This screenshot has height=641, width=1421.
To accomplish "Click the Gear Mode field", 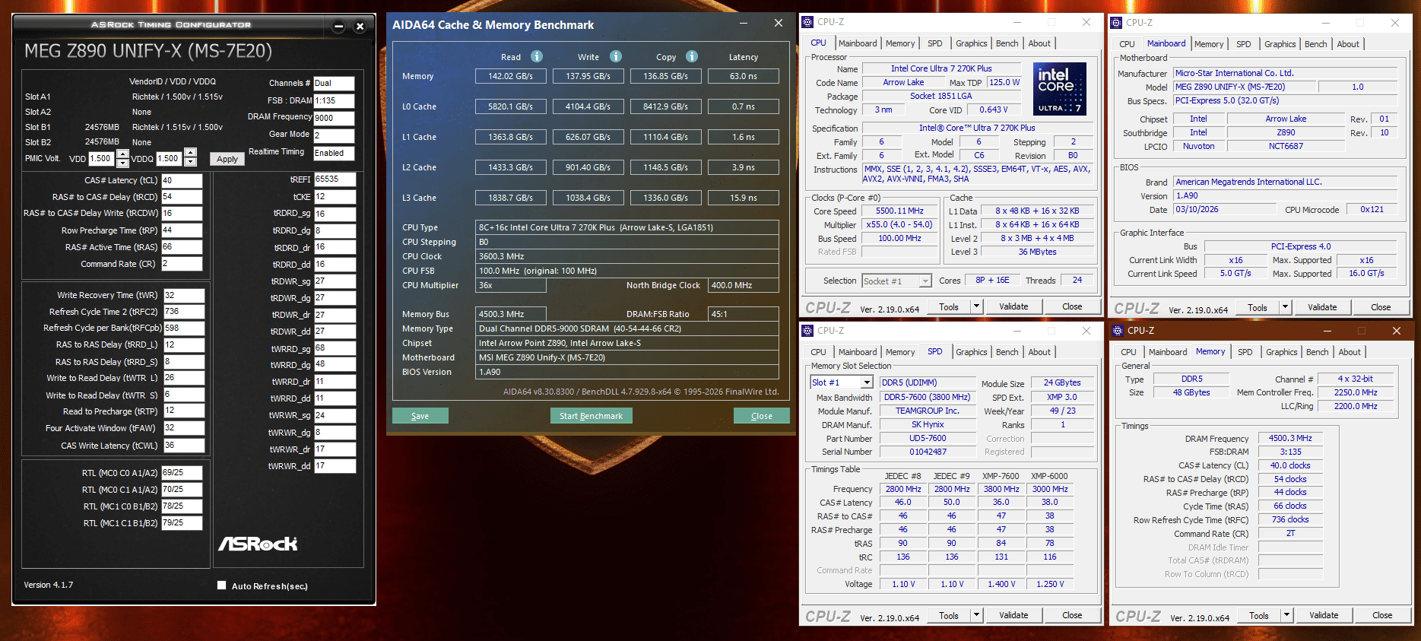I will point(334,135).
